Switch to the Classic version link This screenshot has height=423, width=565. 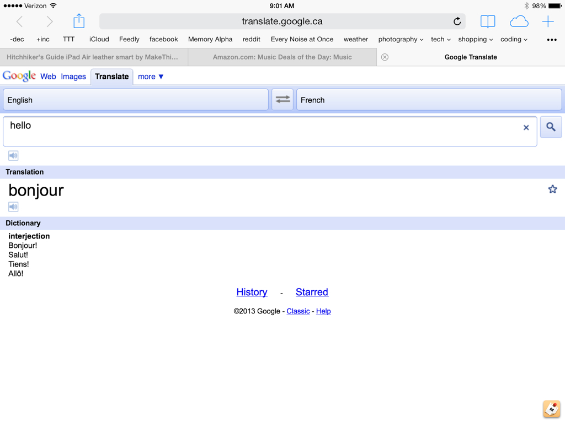click(298, 311)
